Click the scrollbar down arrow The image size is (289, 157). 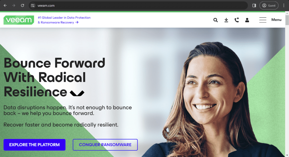287,156
